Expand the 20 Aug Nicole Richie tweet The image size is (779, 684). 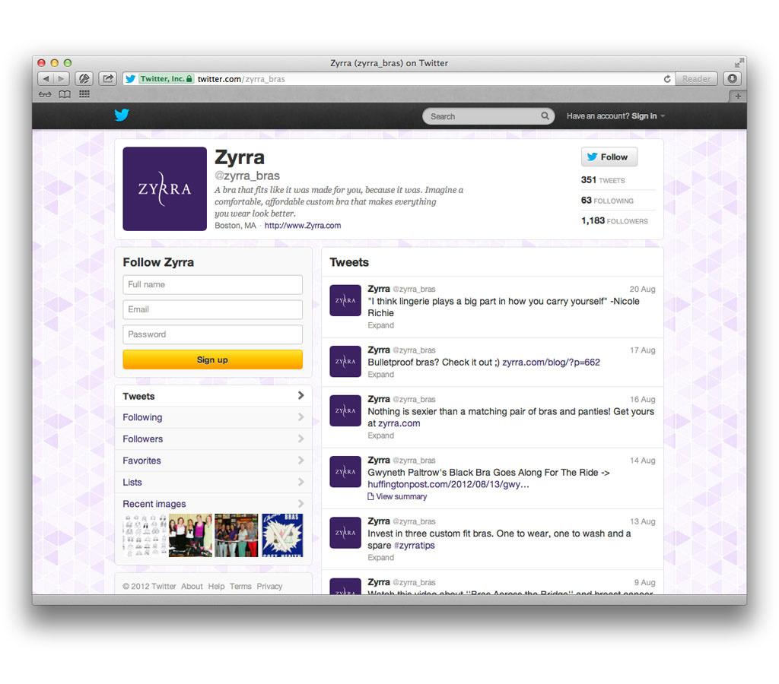pyautogui.click(x=380, y=325)
